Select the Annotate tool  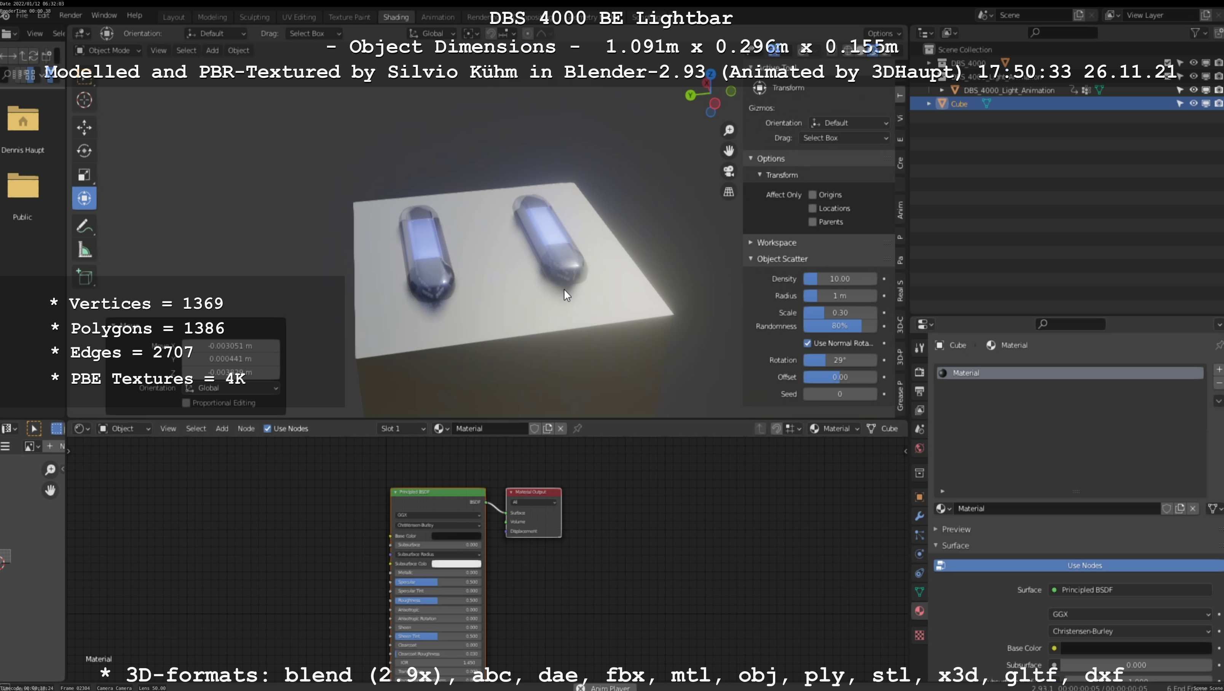click(x=84, y=226)
